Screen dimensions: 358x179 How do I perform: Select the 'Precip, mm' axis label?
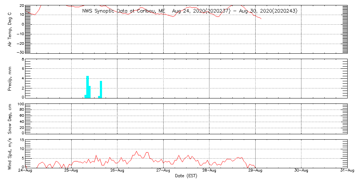(10, 78)
